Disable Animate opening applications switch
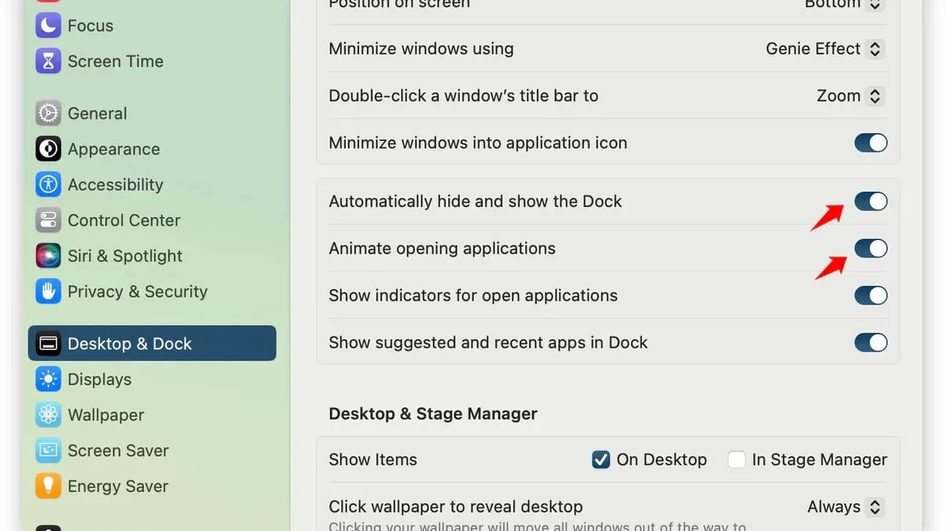 (871, 249)
